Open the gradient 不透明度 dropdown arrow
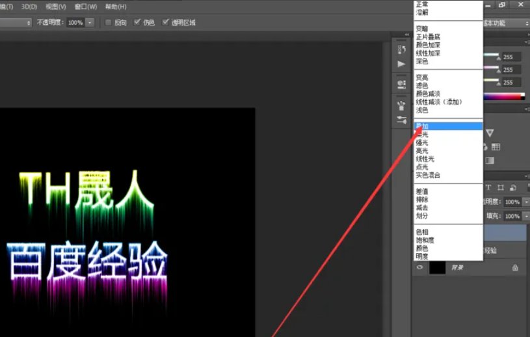Screen dimensions: 530x337 click(x=90, y=23)
